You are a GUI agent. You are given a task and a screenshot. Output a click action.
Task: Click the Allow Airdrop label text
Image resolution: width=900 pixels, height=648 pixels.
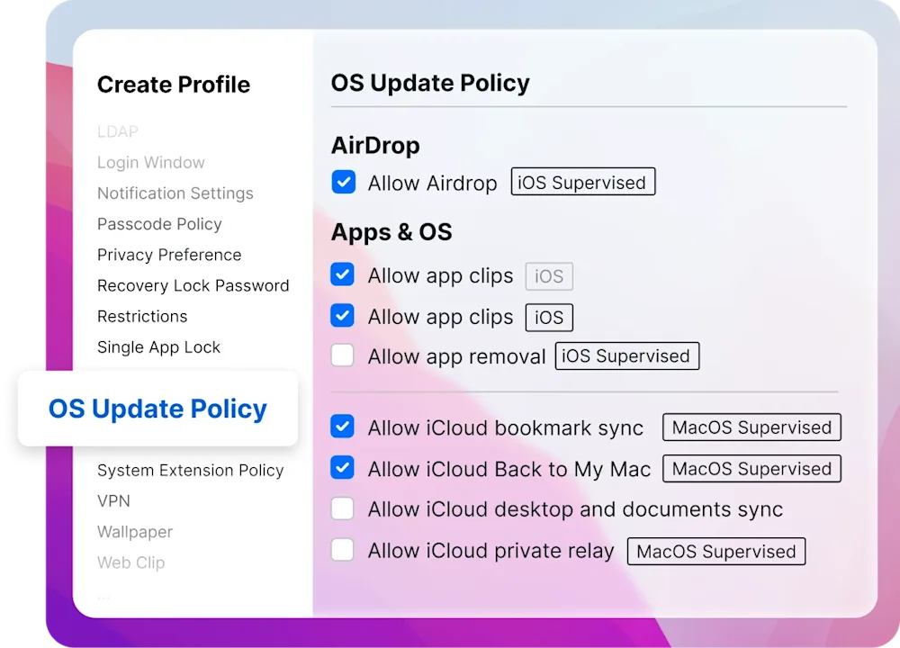[432, 183]
